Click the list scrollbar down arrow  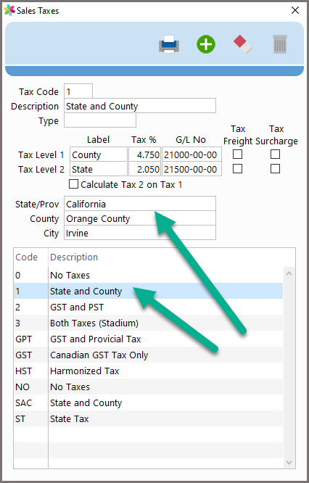(x=289, y=463)
